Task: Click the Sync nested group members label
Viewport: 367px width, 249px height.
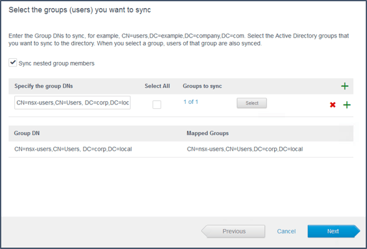Action: [x=56, y=63]
